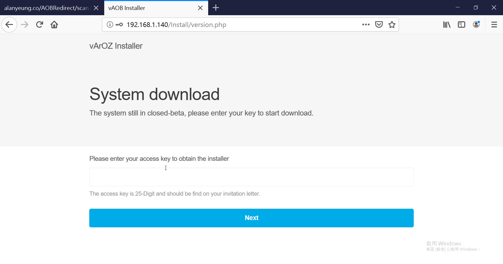Bookmark this page with the star
The height and width of the screenshot is (264, 503).
point(392,25)
